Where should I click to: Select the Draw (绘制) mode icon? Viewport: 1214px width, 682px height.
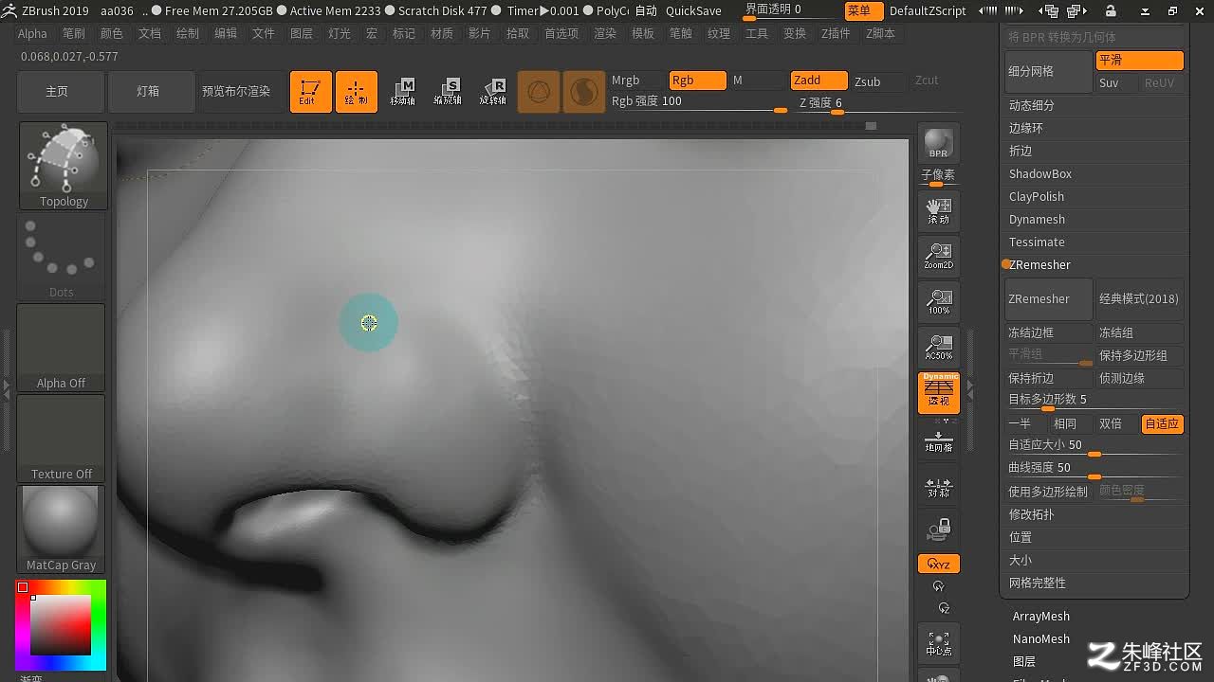pyautogui.click(x=357, y=92)
